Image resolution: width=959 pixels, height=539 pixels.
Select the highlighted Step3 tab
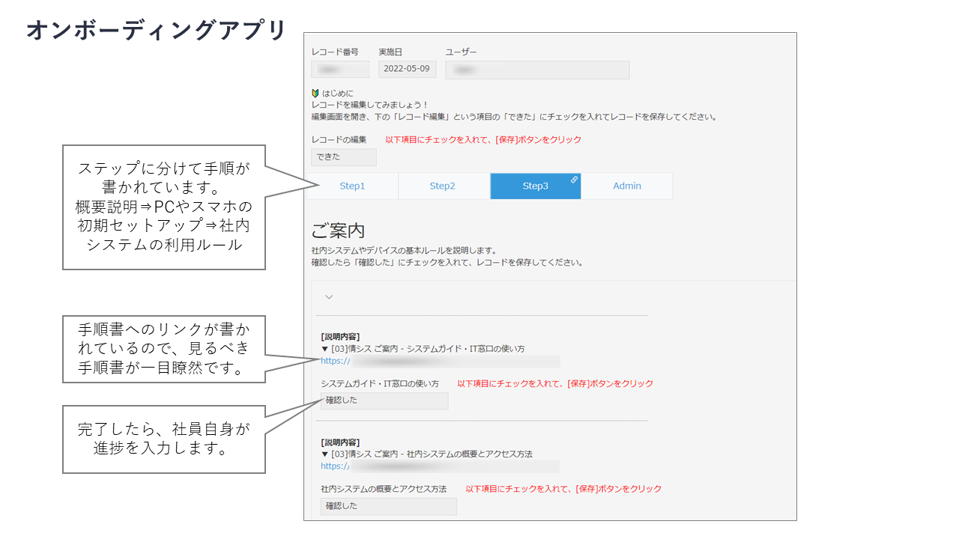click(535, 186)
